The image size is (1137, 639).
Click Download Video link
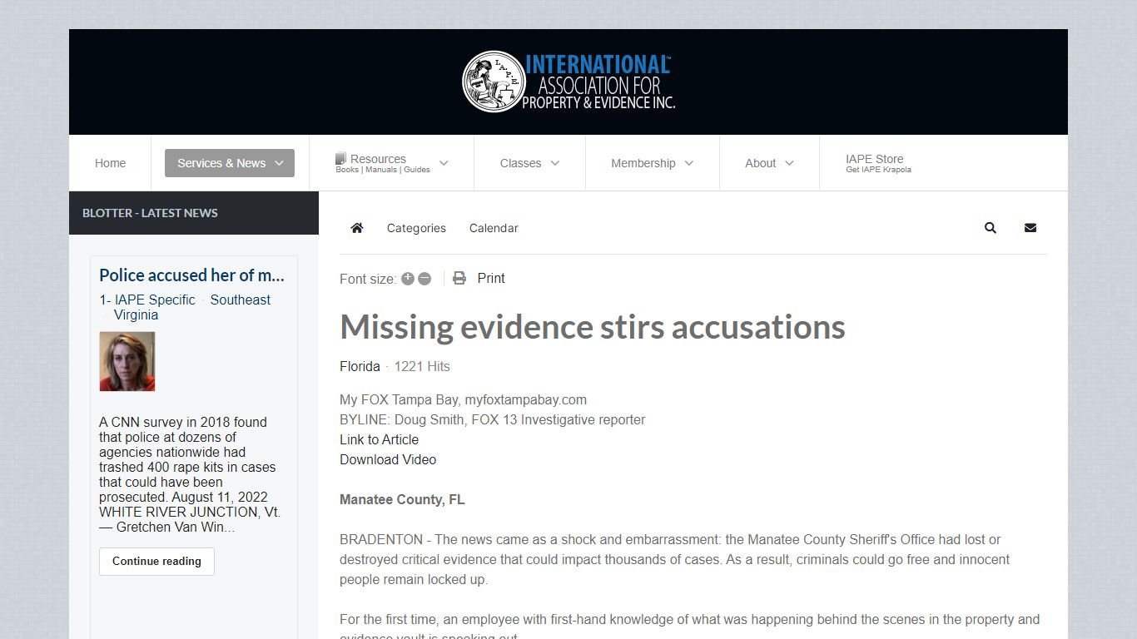(388, 459)
